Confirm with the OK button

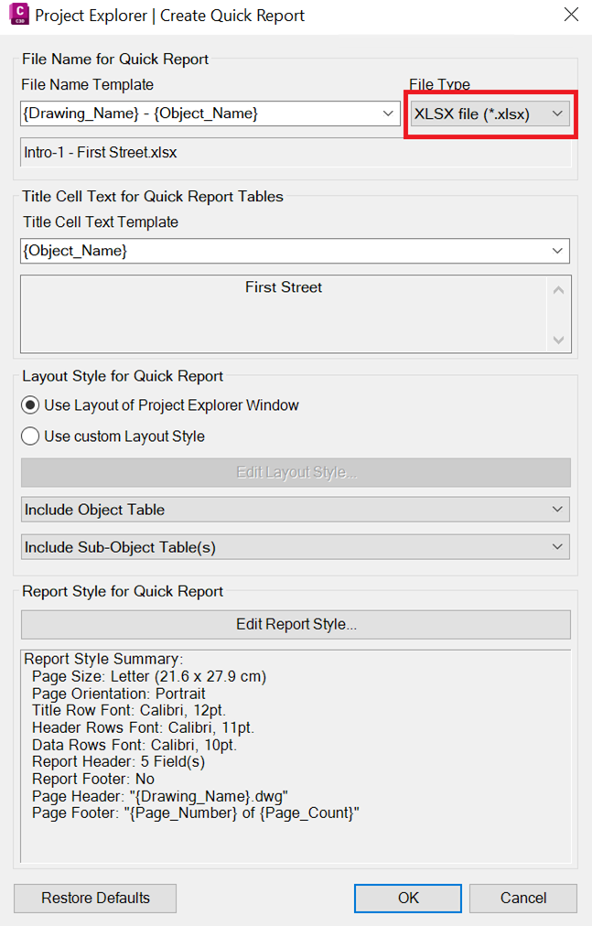[x=408, y=898]
